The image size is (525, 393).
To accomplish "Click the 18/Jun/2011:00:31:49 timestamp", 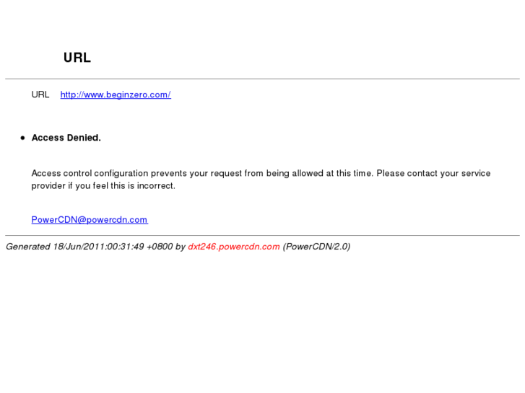I will [98, 247].
